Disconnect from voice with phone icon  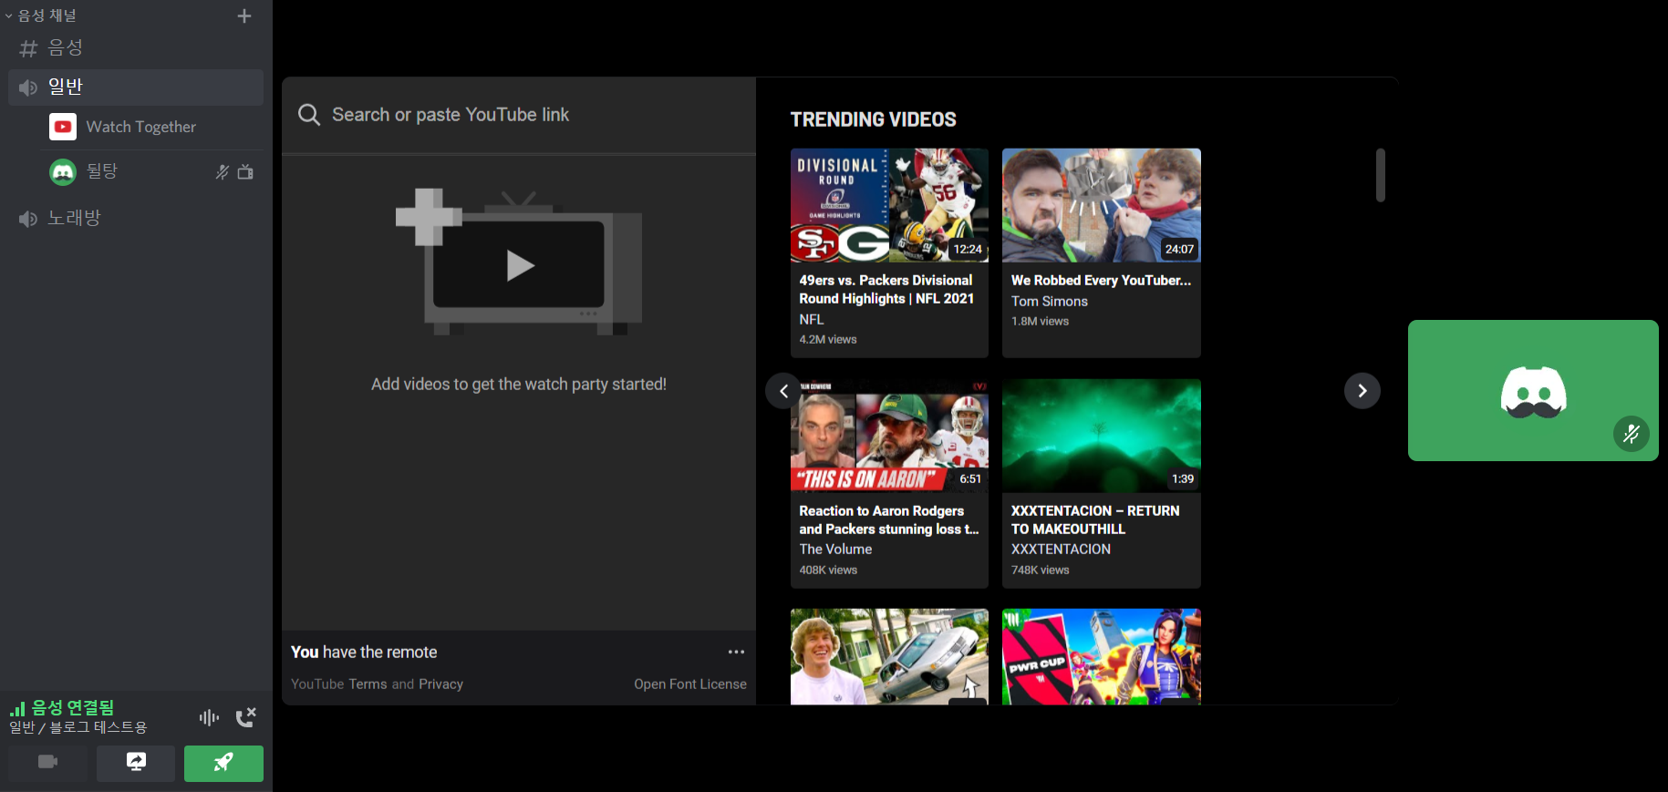tap(246, 717)
